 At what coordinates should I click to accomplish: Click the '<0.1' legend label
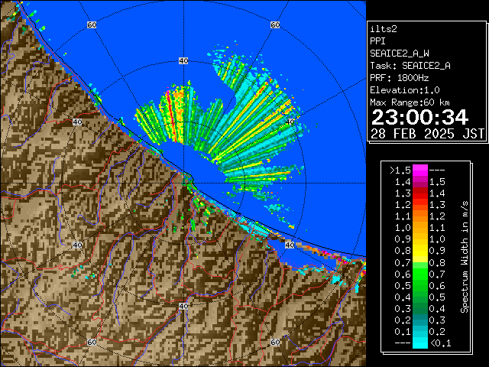[x=440, y=343]
